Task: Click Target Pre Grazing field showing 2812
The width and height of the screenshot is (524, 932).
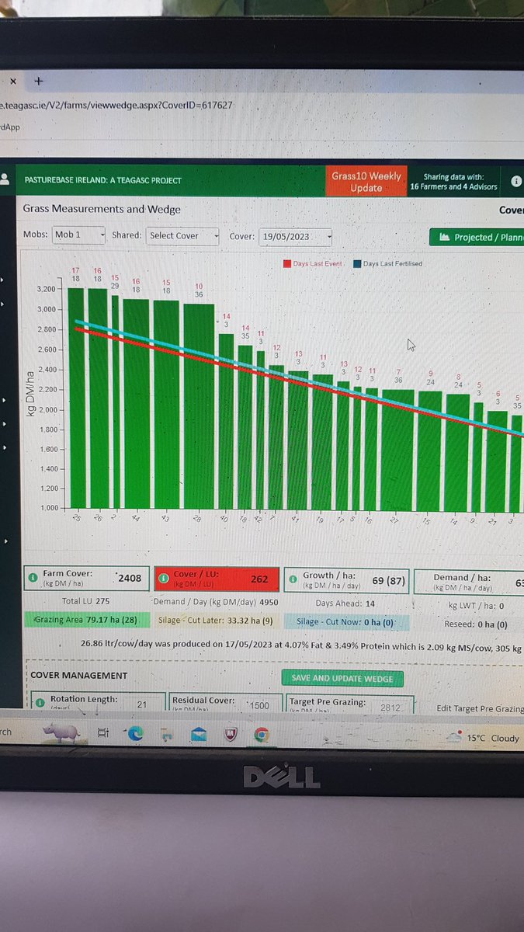Action: tap(390, 708)
